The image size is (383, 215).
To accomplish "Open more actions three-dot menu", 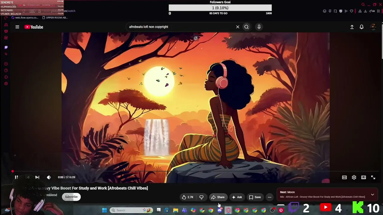I will tap(270, 197).
